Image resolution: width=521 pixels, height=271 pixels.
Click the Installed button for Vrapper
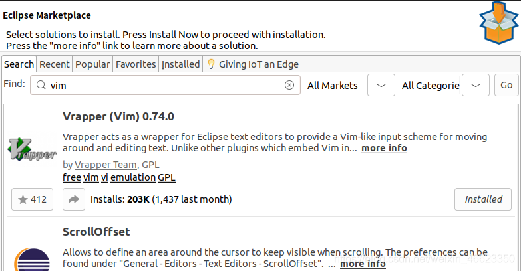(483, 199)
